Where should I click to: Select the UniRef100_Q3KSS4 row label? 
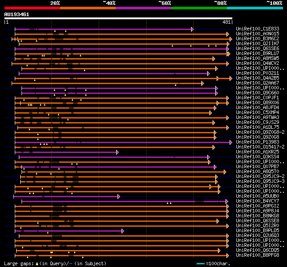point(257,157)
